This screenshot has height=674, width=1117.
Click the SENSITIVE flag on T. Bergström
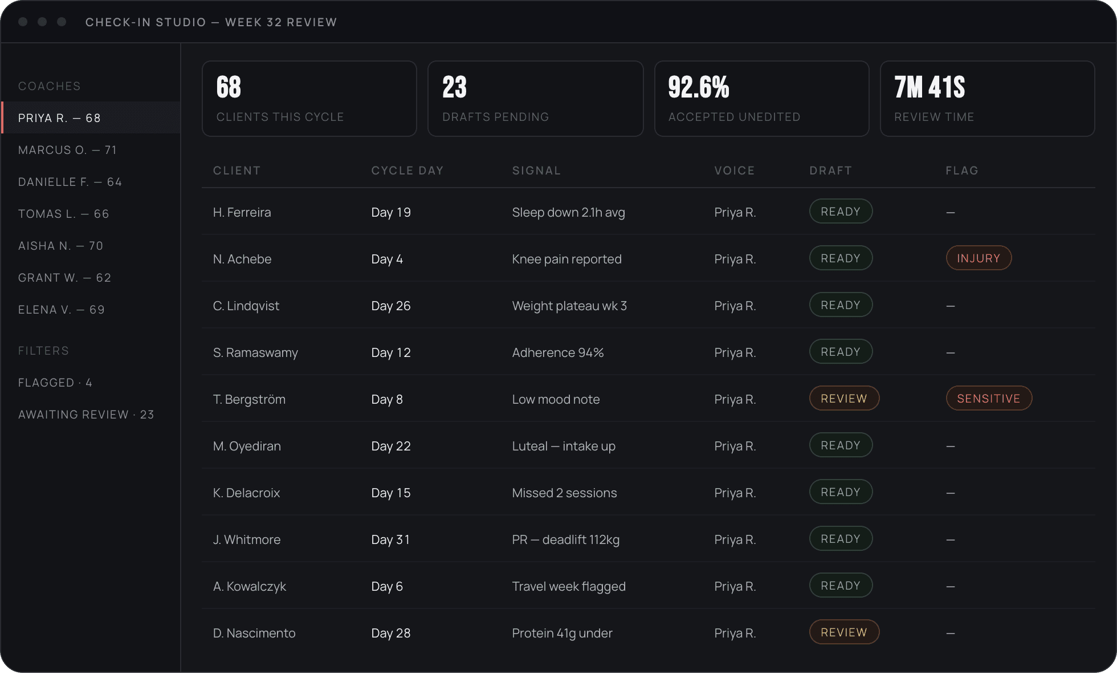pyautogui.click(x=989, y=399)
